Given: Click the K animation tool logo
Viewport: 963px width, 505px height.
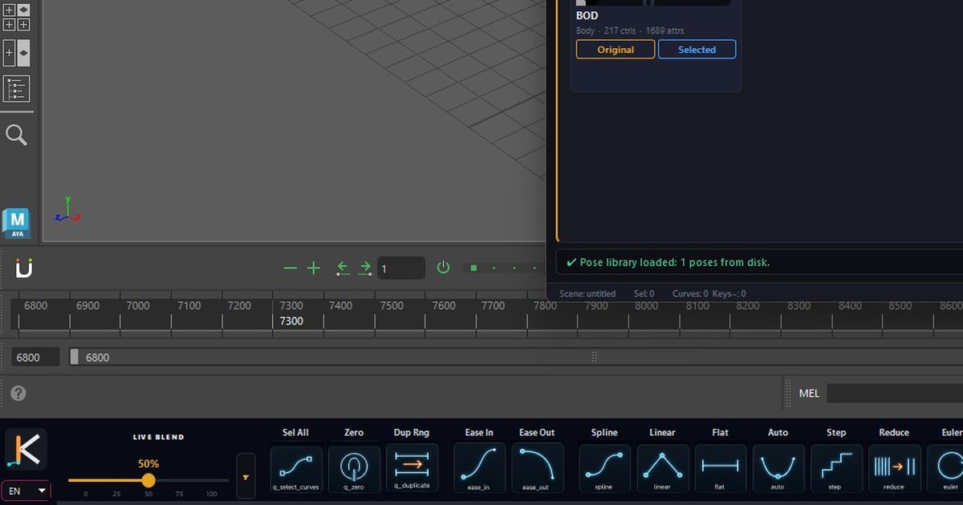Looking at the screenshot, I should (26, 449).
